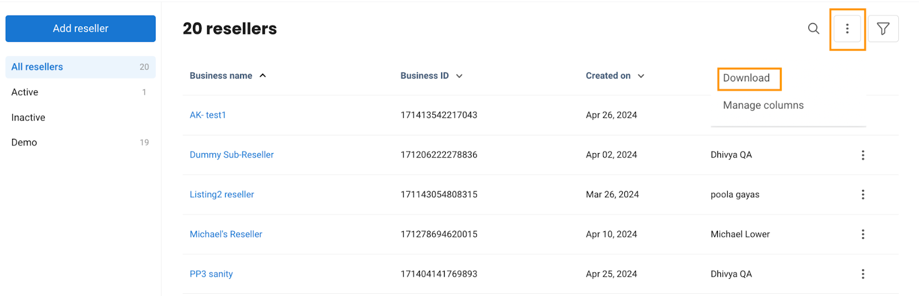Select the Inactive resellers filter
This screenshot has height=296, width=919.
[x=80, y=117]
